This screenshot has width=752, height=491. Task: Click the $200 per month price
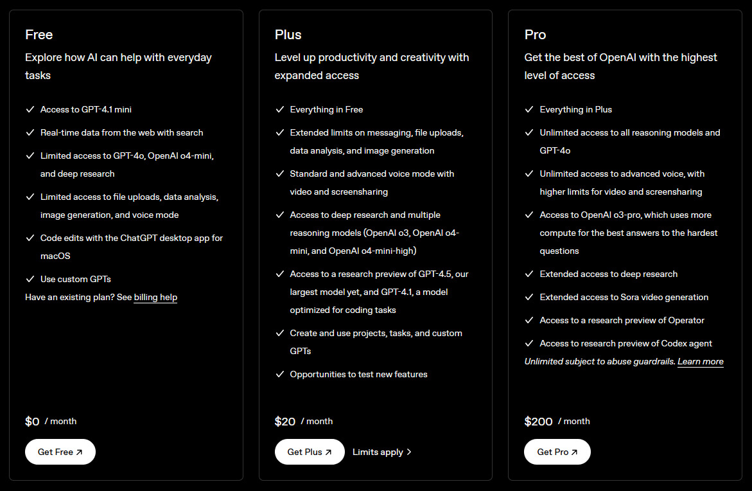tap(539, 422)
